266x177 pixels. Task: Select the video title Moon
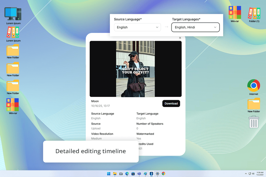[x=95, y=101]
